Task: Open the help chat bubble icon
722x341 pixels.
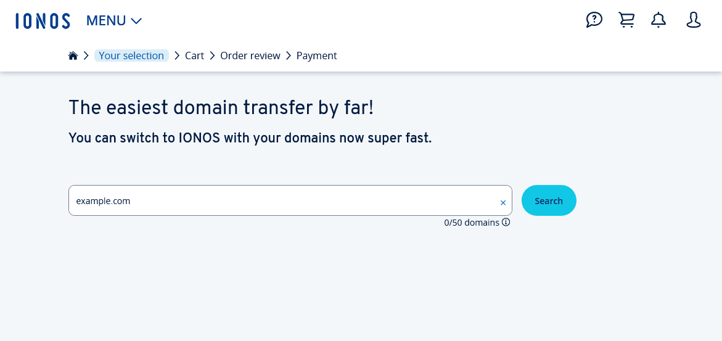Action: click(x=594, y=20)
